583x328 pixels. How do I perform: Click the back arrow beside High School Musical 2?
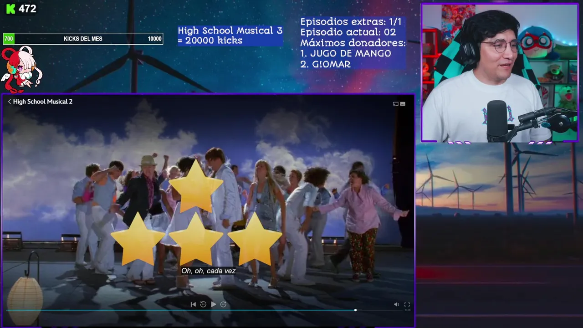10,102
